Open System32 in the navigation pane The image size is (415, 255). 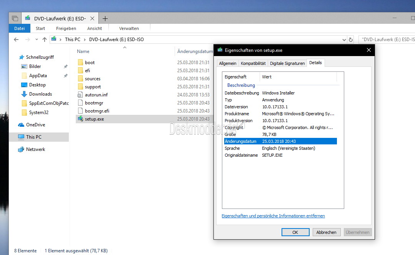point(38,113)
